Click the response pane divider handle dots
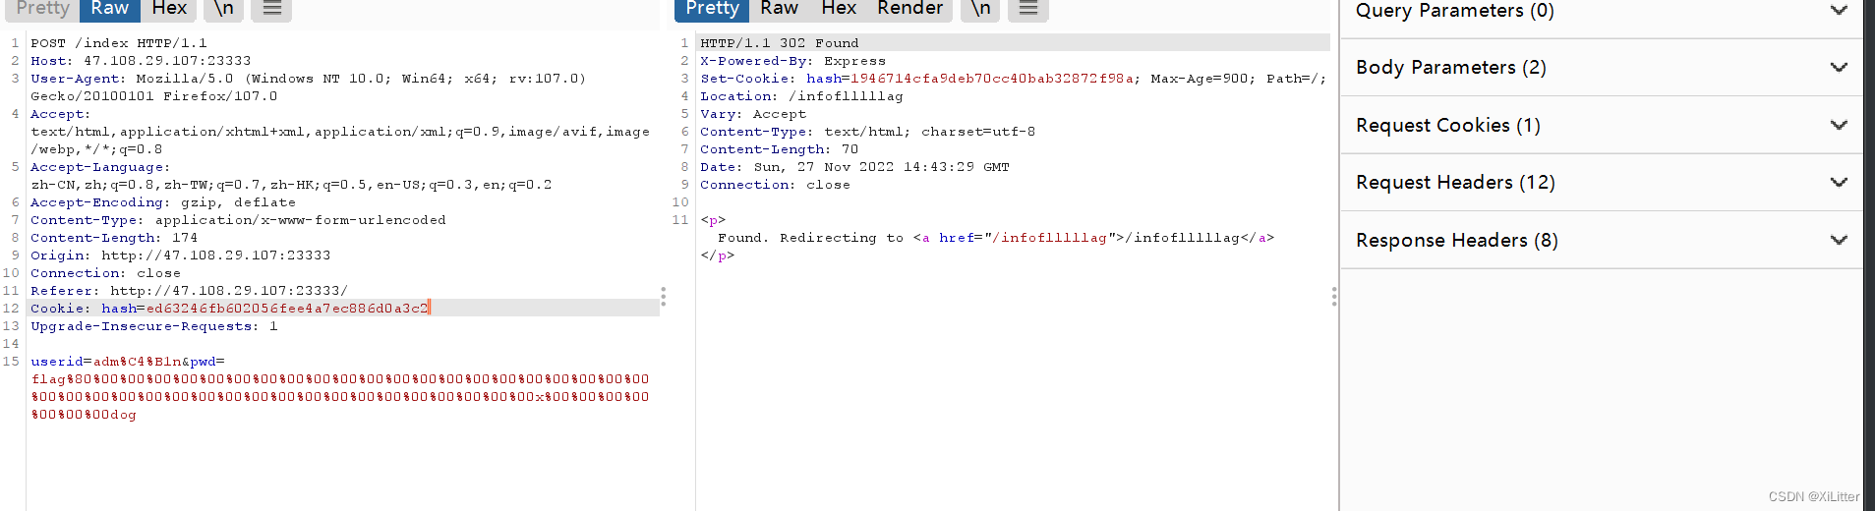1875x511 pixels. (x=1333, y=296)
